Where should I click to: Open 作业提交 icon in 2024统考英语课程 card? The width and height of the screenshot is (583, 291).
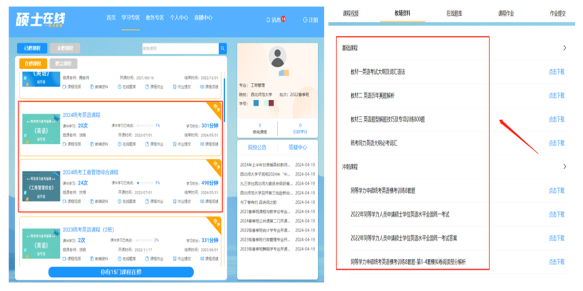tap(175, 144)
